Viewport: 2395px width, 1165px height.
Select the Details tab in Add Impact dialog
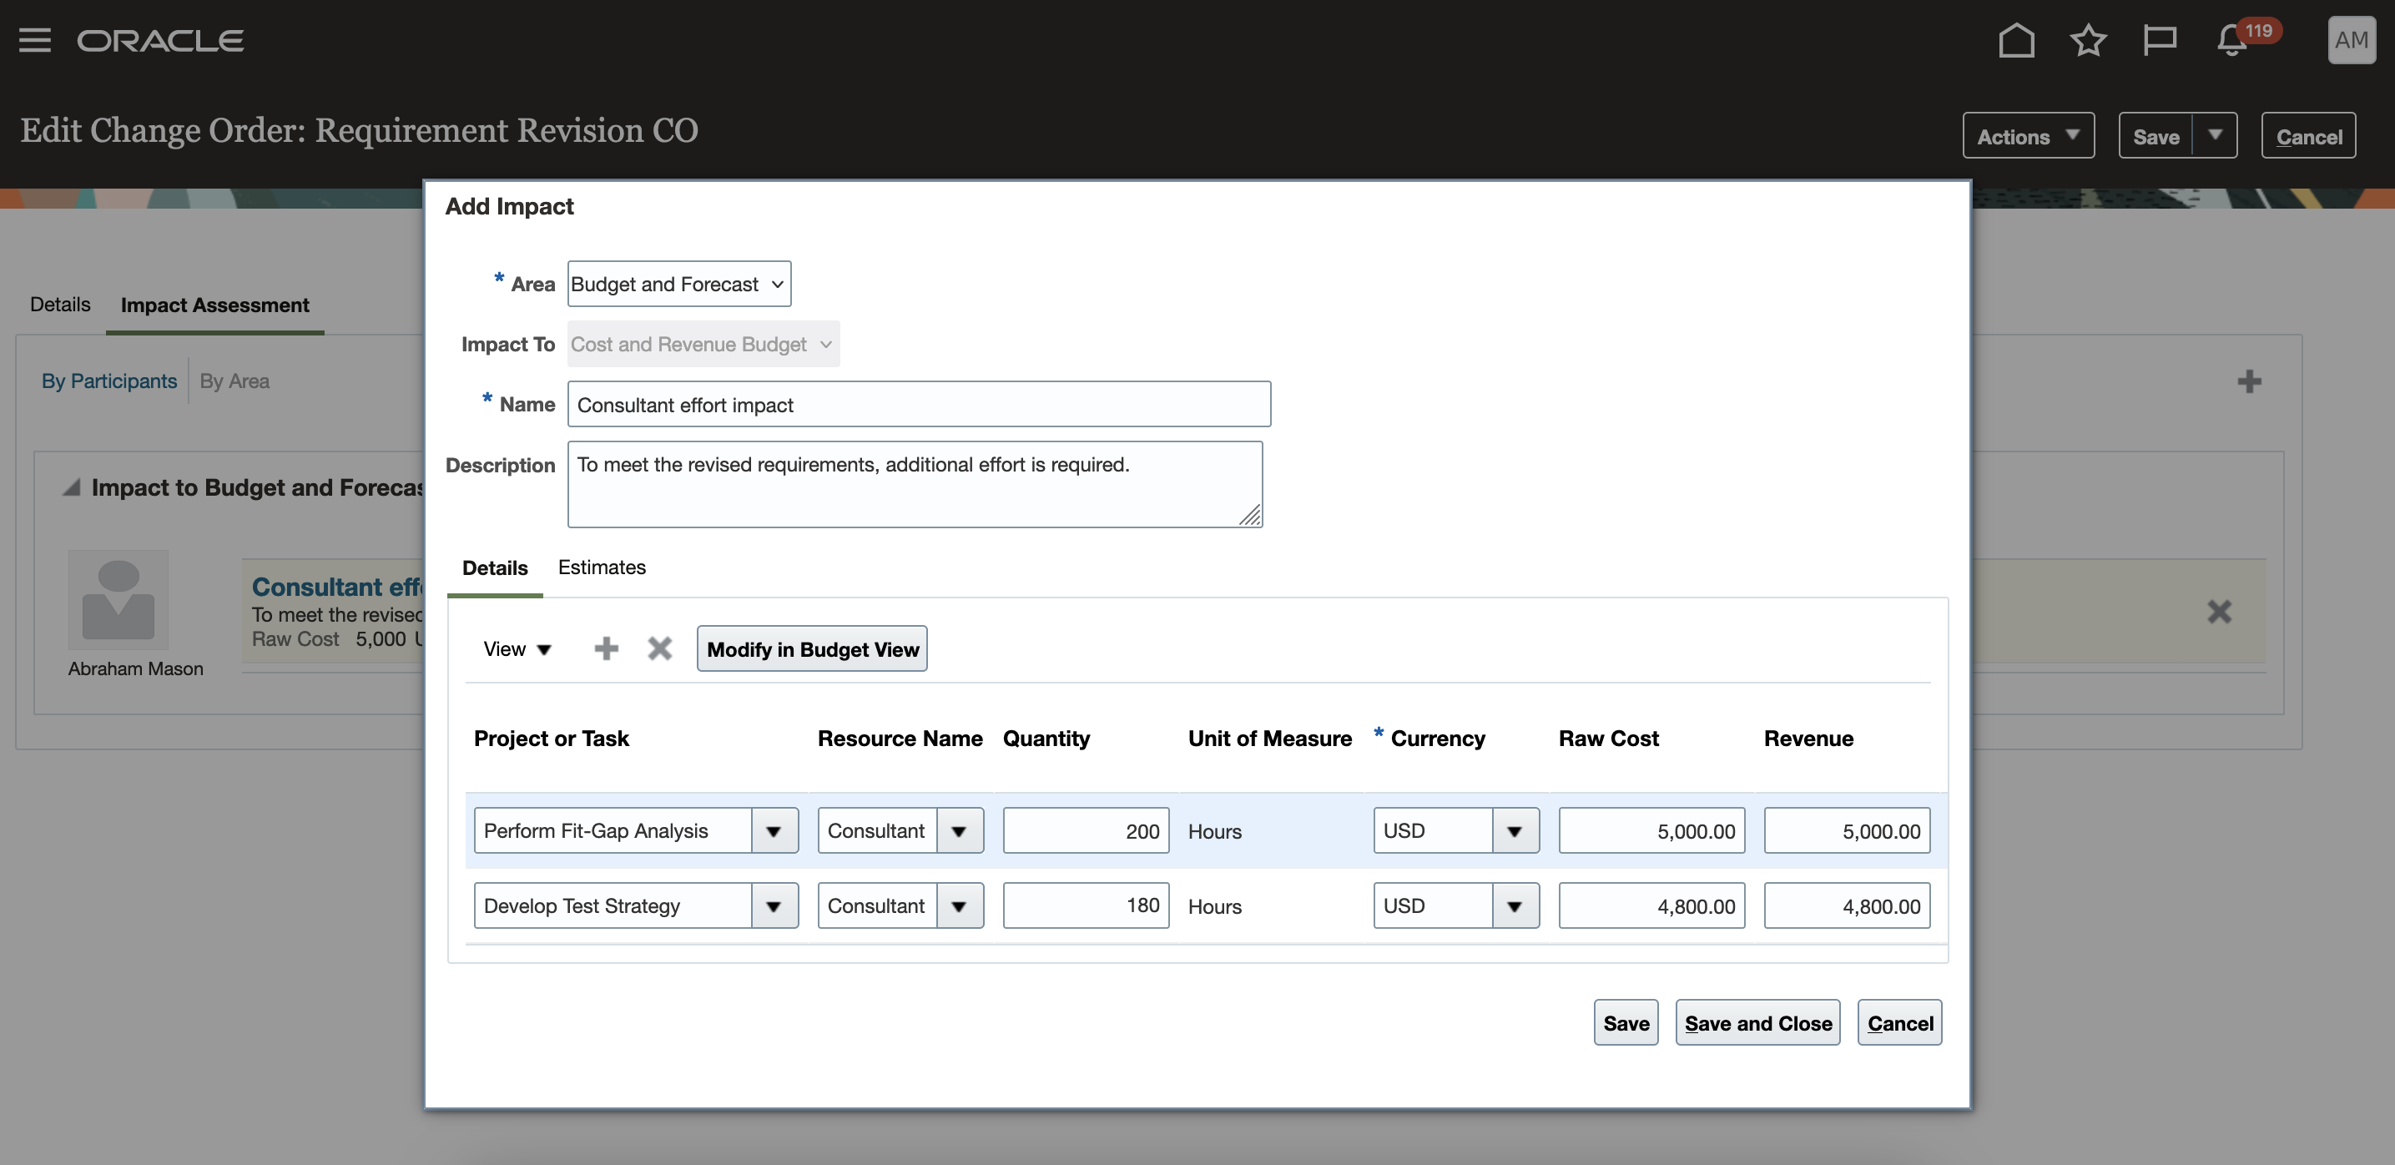[x=495, y=568]
